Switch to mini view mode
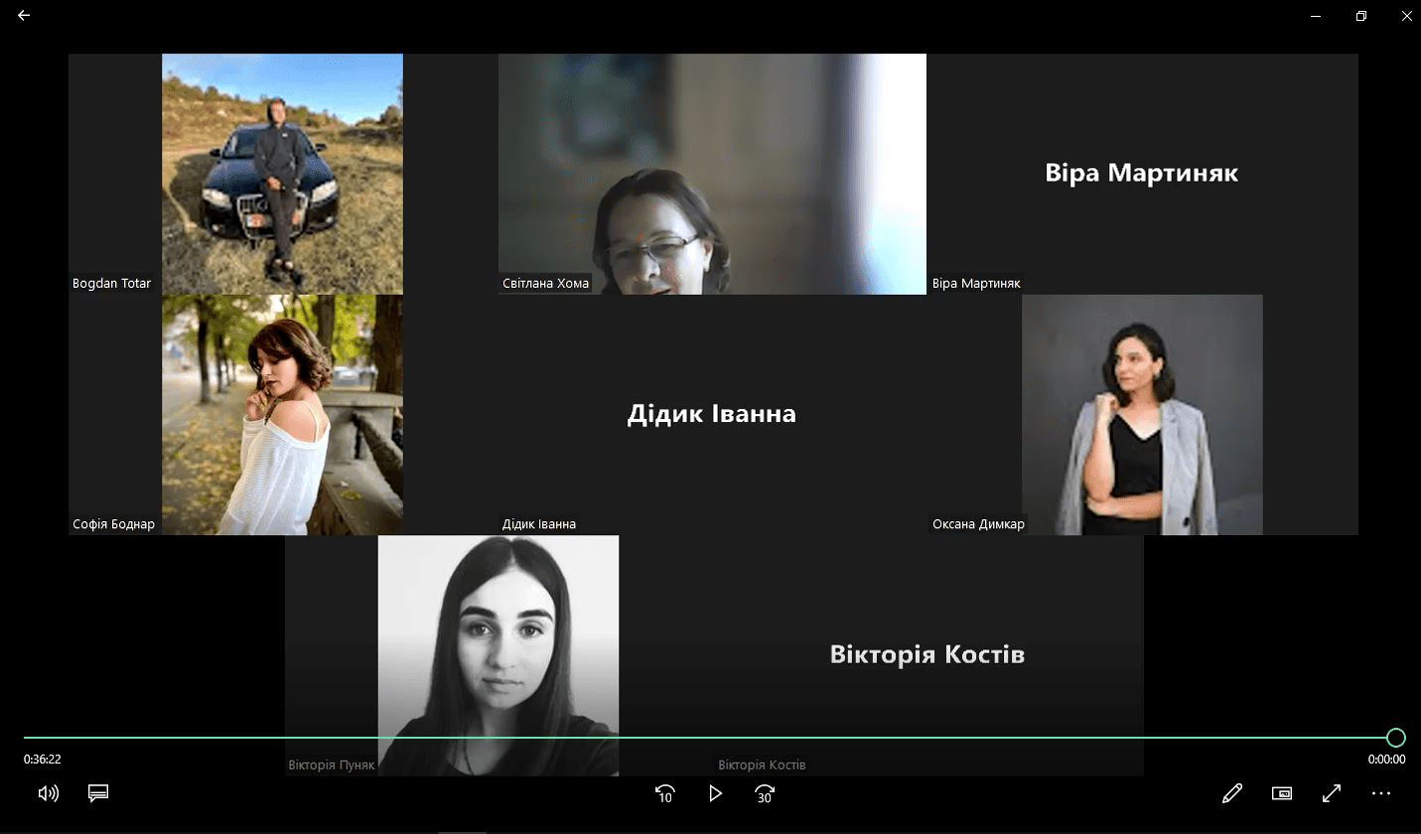The width and height of the screenshot is (1421, 834). pos(1282,793)
